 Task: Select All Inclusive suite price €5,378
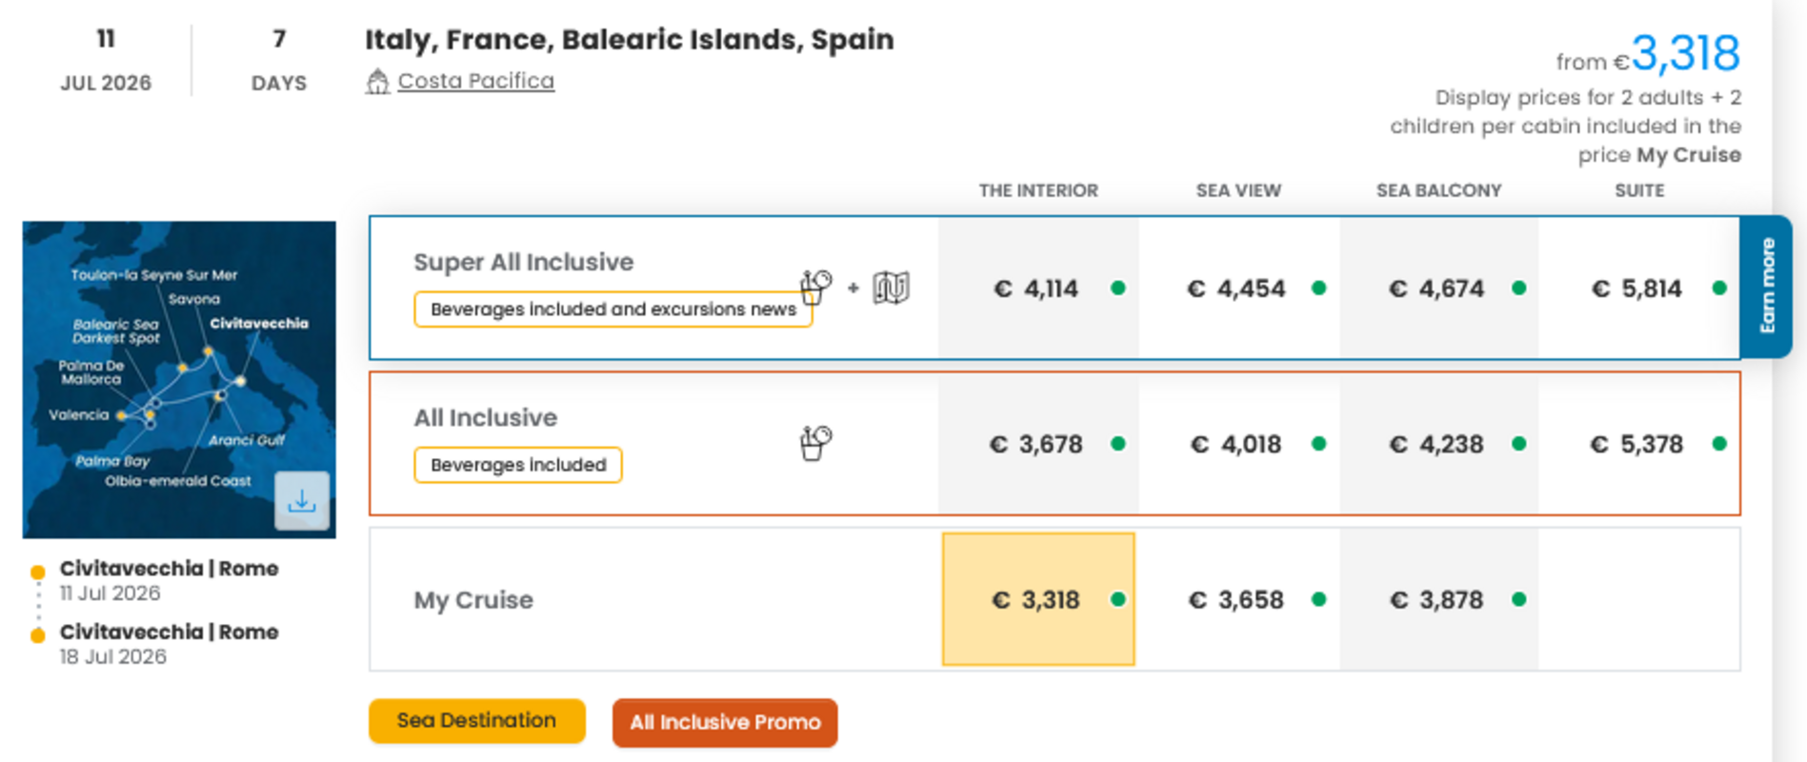1637,444
